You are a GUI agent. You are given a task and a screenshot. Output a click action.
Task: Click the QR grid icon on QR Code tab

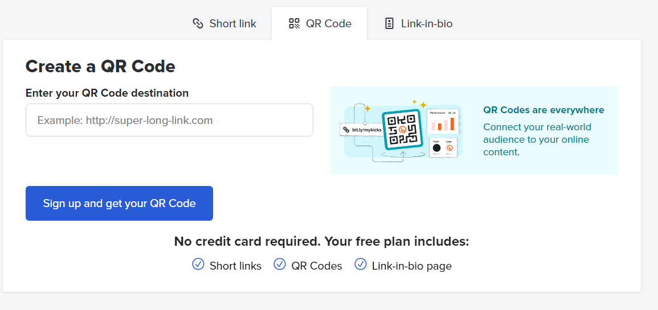pyautogui.click(x=294, y=23)
